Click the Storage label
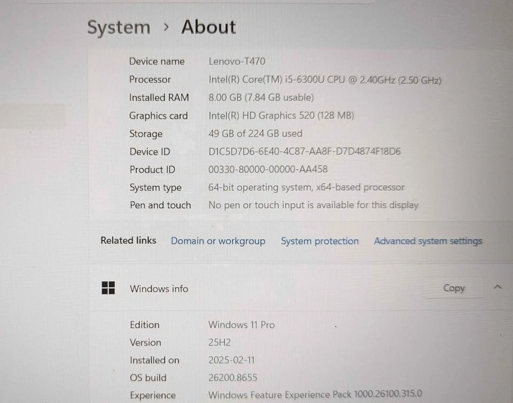 point(145,133)
